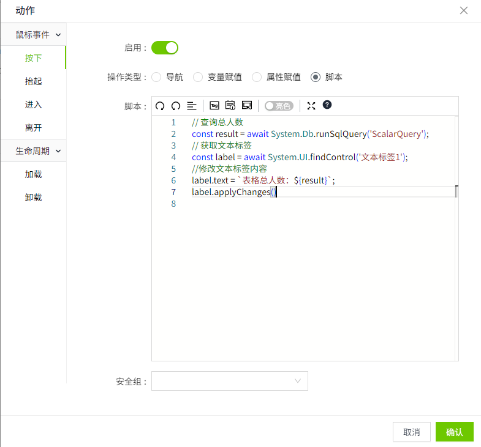Click the 确认 button
This screenshot has width=481, height=447.
tap(454, 432)
